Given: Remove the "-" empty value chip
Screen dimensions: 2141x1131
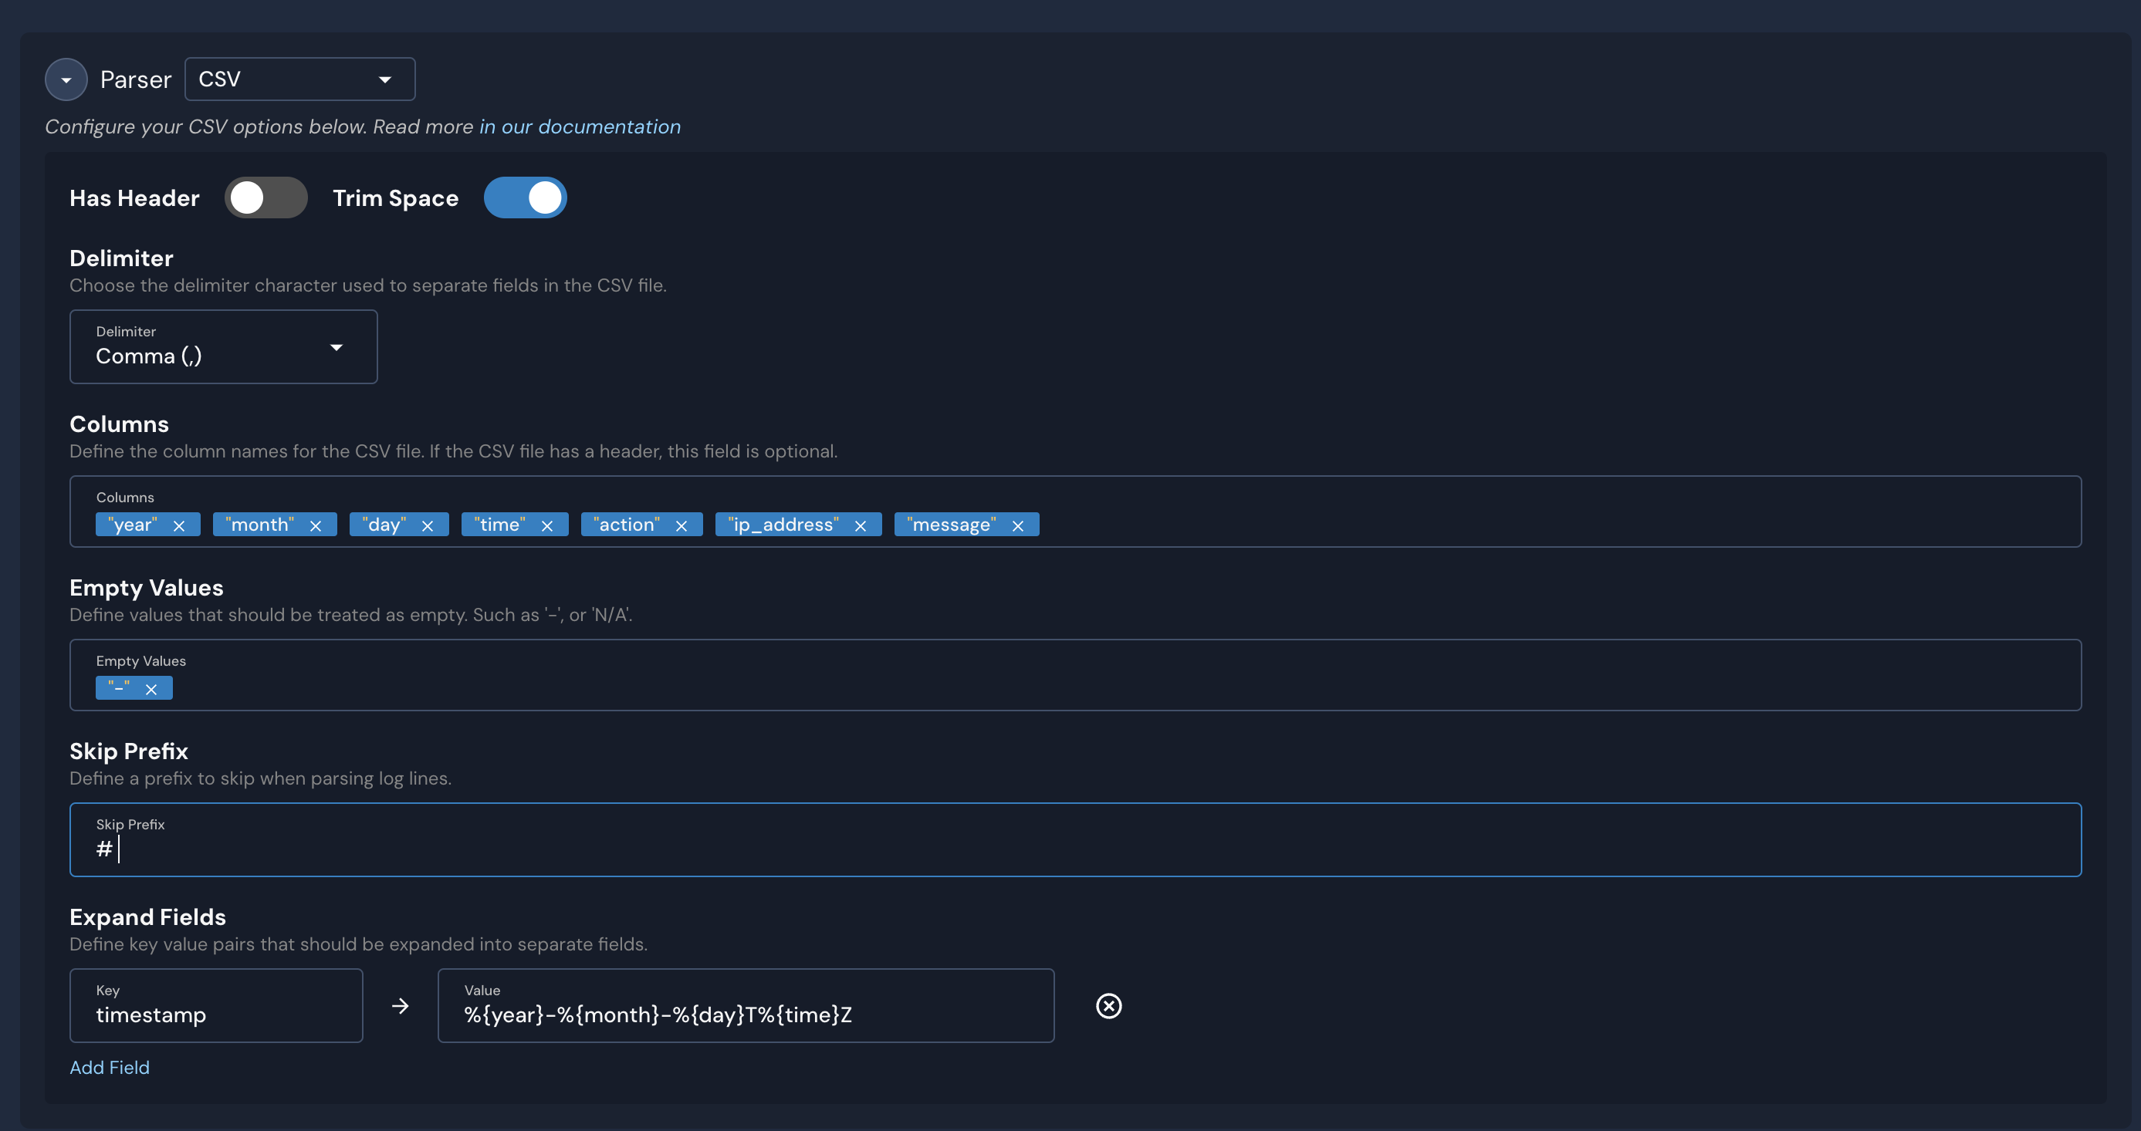Looking at the screenshot, I should click(x=151, y=689).
